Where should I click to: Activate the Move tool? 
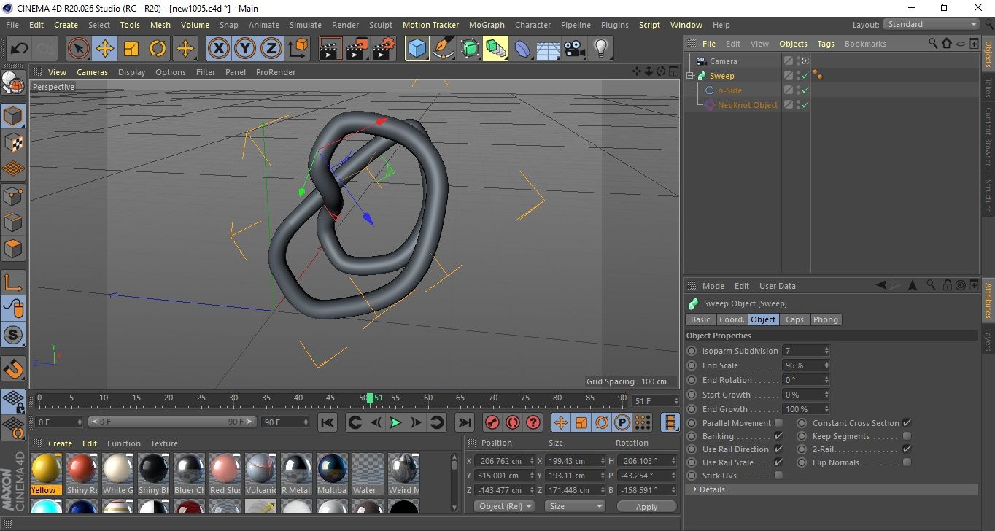pyautogui.click(x=105, y=49)
